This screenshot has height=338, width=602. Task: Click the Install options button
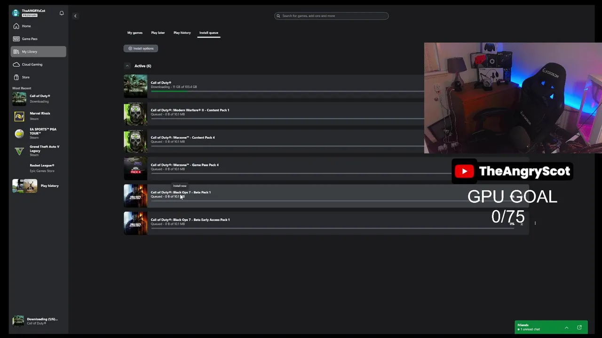pyautogui.click(x=141, y=48)
